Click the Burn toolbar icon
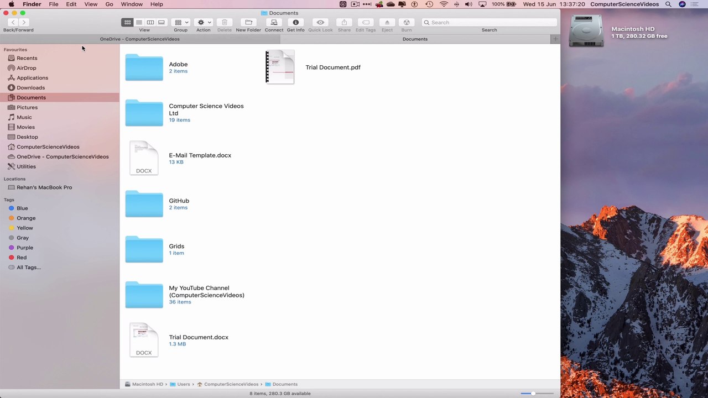Viewport: 708px width, 398px height. pyautogui.click(x=407, y=22)
